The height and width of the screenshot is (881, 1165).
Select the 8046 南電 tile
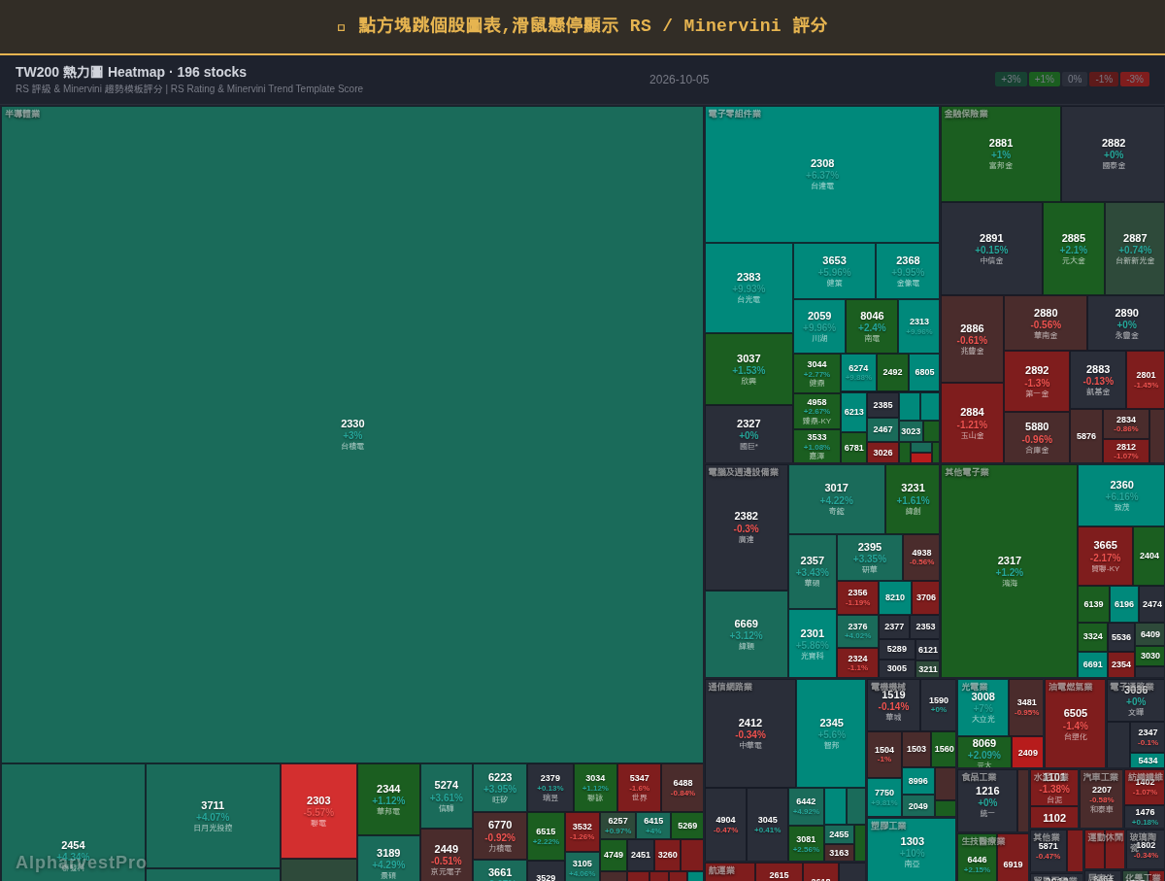(x=872, y=326)
